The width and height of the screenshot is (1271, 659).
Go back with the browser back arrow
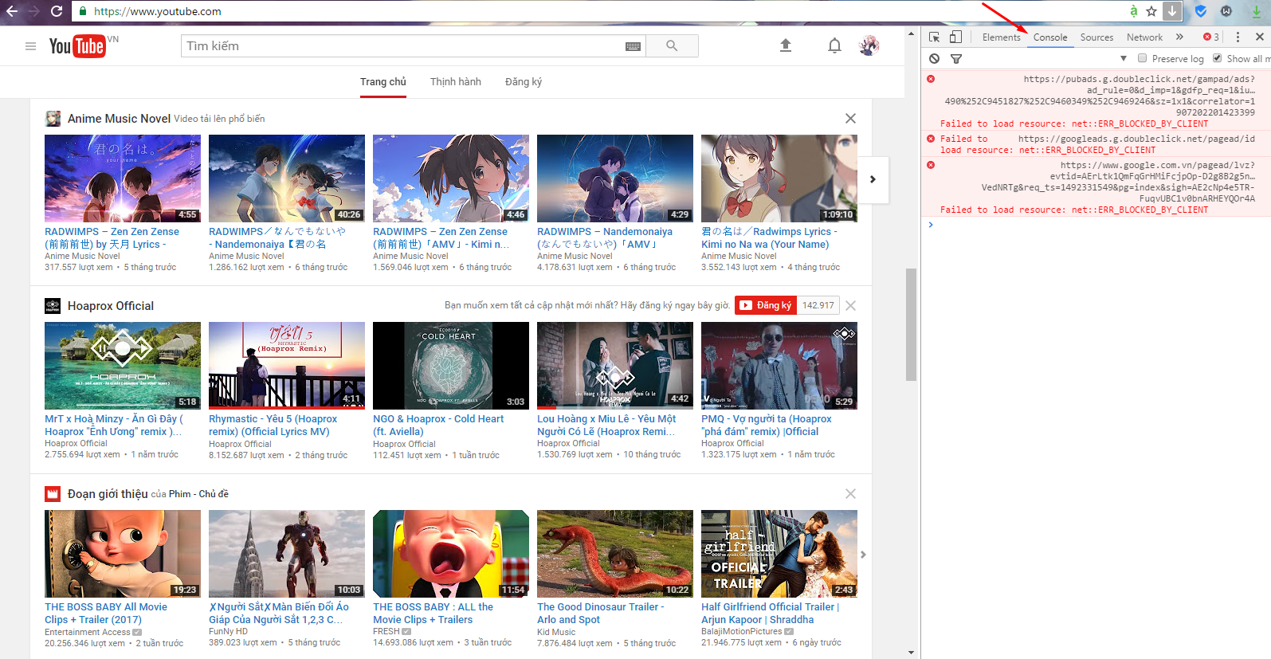pyautogui.click(x=12, y=11)
